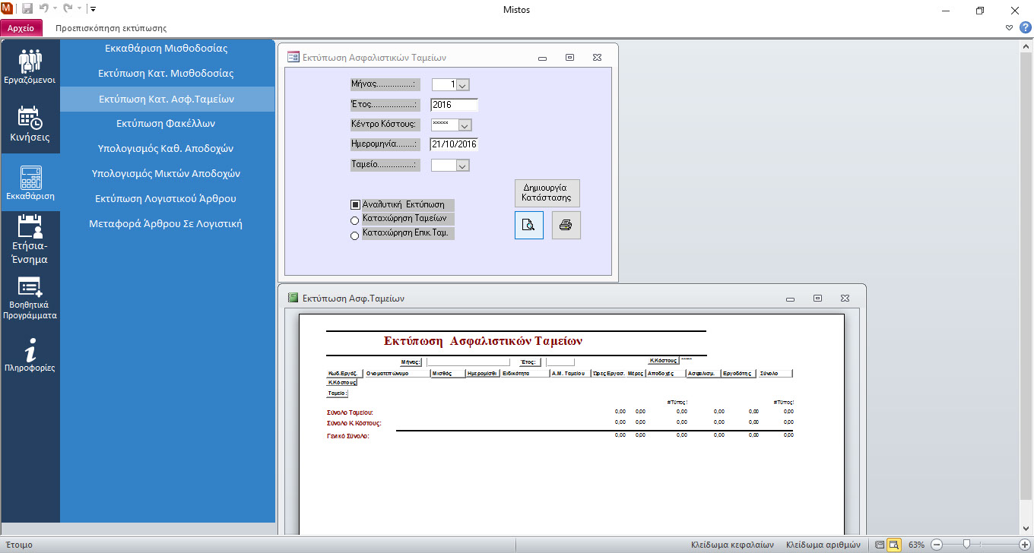Select Εκτύπωση Κατ. Μισθοδοσίας menu item
The height and width of the screenshot is (553, 1034).
(166, 74)
